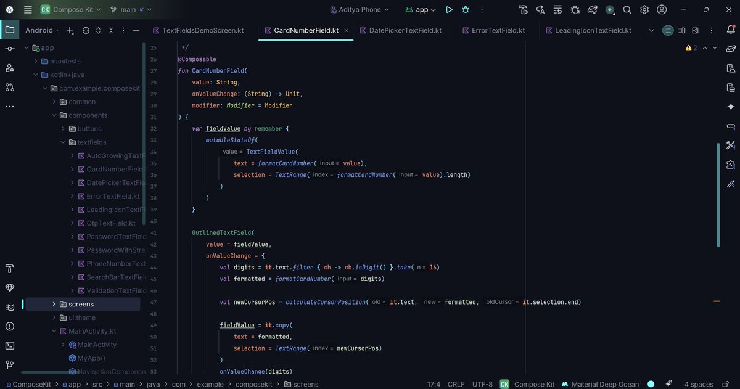Open Search Everywhere magnifier
Image resolution: width=740 pixels, height=389 pixels.
[x=627, y=10]
